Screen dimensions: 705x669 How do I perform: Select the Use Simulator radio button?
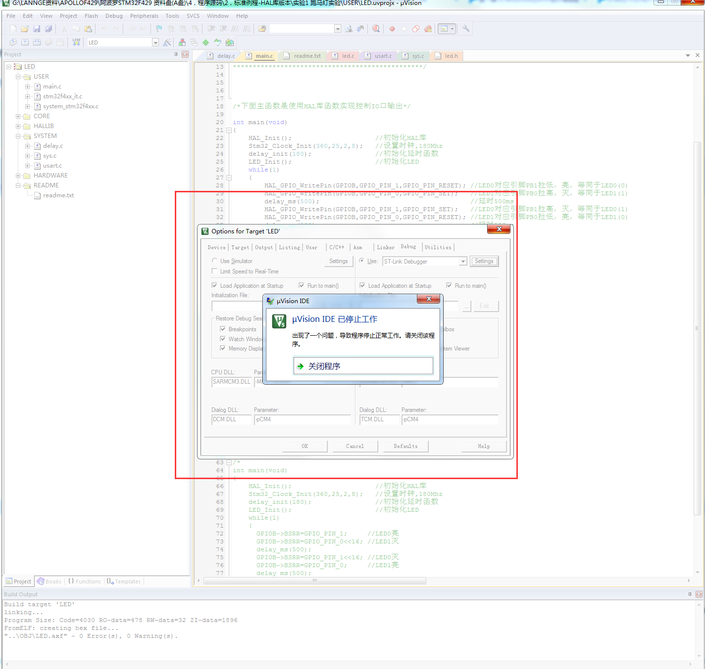coord(214,261)
